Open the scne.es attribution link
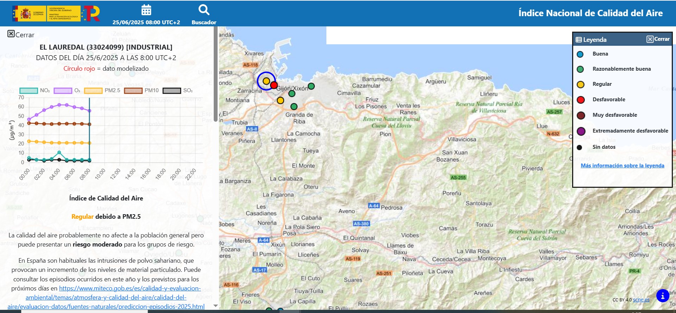Image resolution: width=676 pixels, height=313 pixels. coord(641,300)
